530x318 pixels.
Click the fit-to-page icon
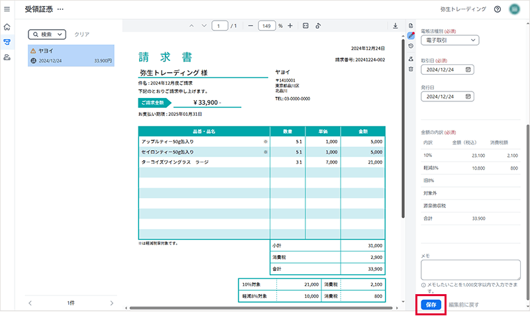pyautogui.click(x=305, y=26)
